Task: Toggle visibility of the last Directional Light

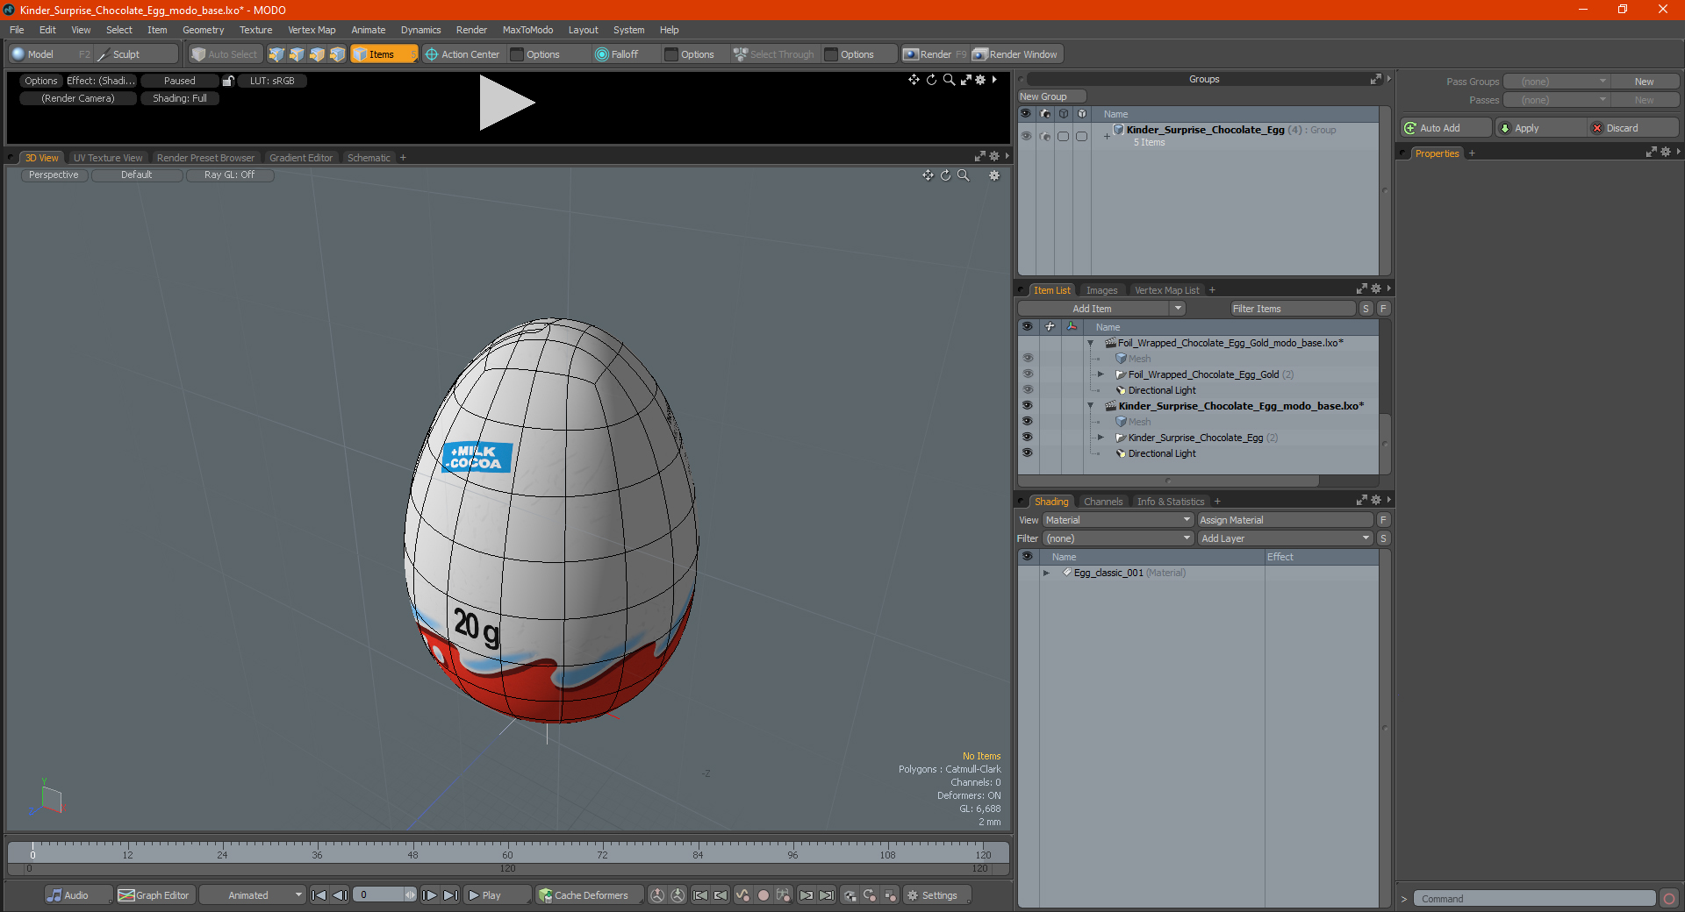Action: pyautogui.click(x=1028, y=453)
